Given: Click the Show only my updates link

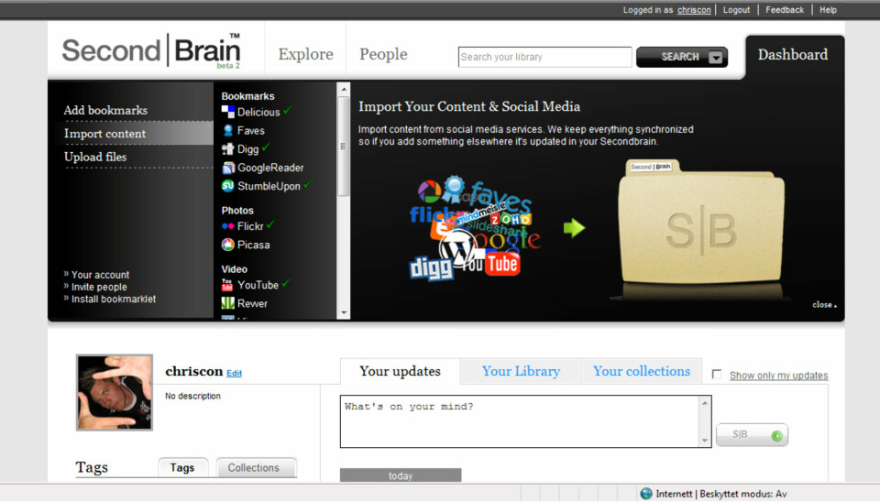Looking at the screenshot, I should click(778, 376).
